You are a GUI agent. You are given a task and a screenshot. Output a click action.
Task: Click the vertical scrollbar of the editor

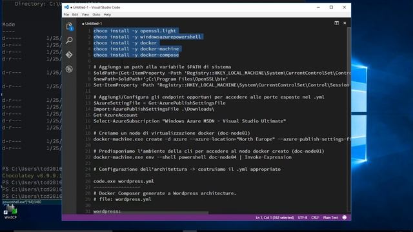pos(348,119)
